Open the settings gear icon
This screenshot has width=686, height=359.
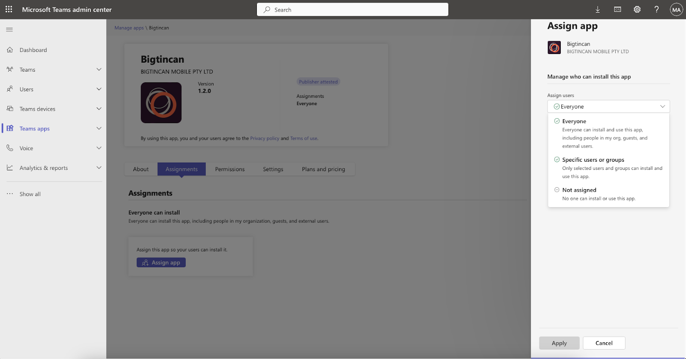tap(637, 9)
